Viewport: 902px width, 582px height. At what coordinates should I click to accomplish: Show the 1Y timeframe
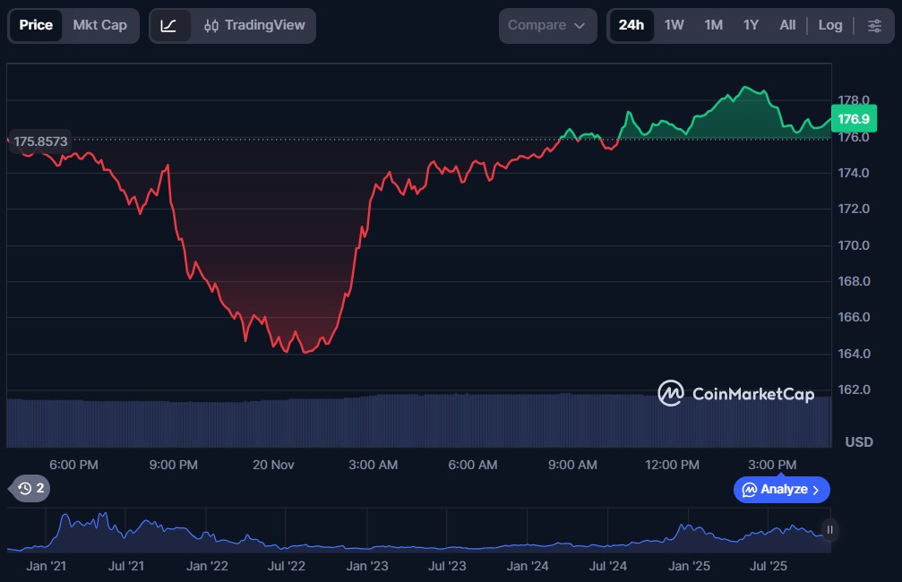click(751, 25)
